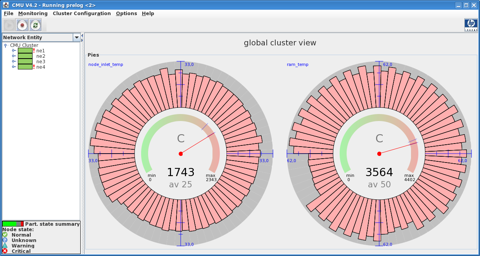This screenshot has height=256, width=480.
Task: Click the grayed-out play toolbar button
Action: point(9,25)
